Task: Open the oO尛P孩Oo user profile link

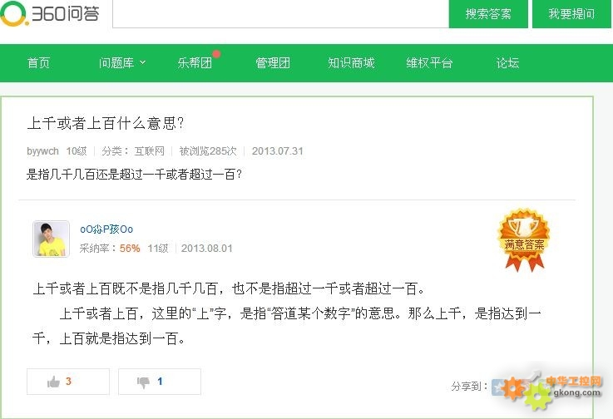Action: point(106,229)
